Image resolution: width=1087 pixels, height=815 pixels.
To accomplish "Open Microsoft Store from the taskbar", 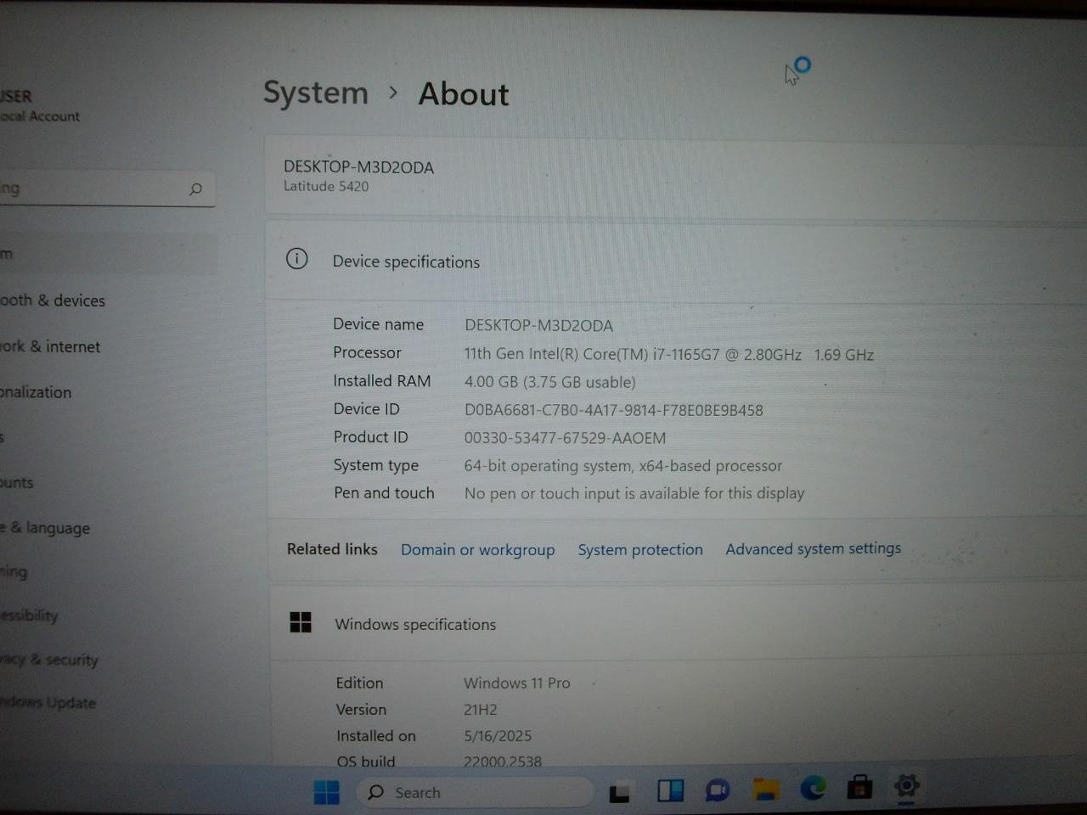I will (859, 787).
